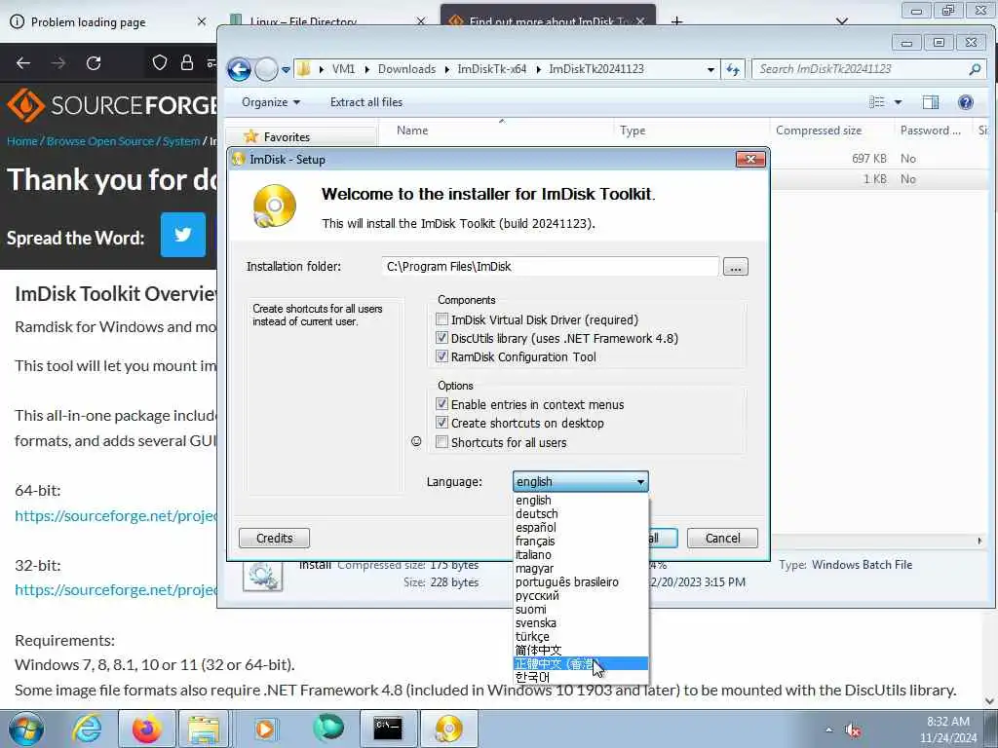Toggle ImDisk Virtual Disk Driver checkbox
Screen dimensions: 998x748
coord(441,319)
